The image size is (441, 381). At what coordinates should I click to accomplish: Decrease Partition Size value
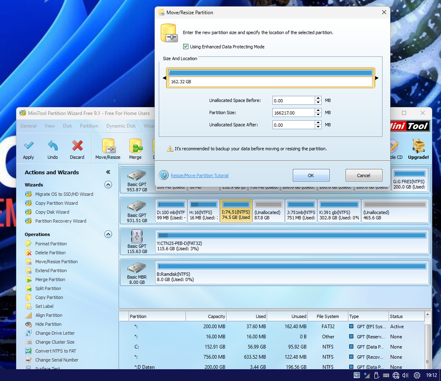318,115
